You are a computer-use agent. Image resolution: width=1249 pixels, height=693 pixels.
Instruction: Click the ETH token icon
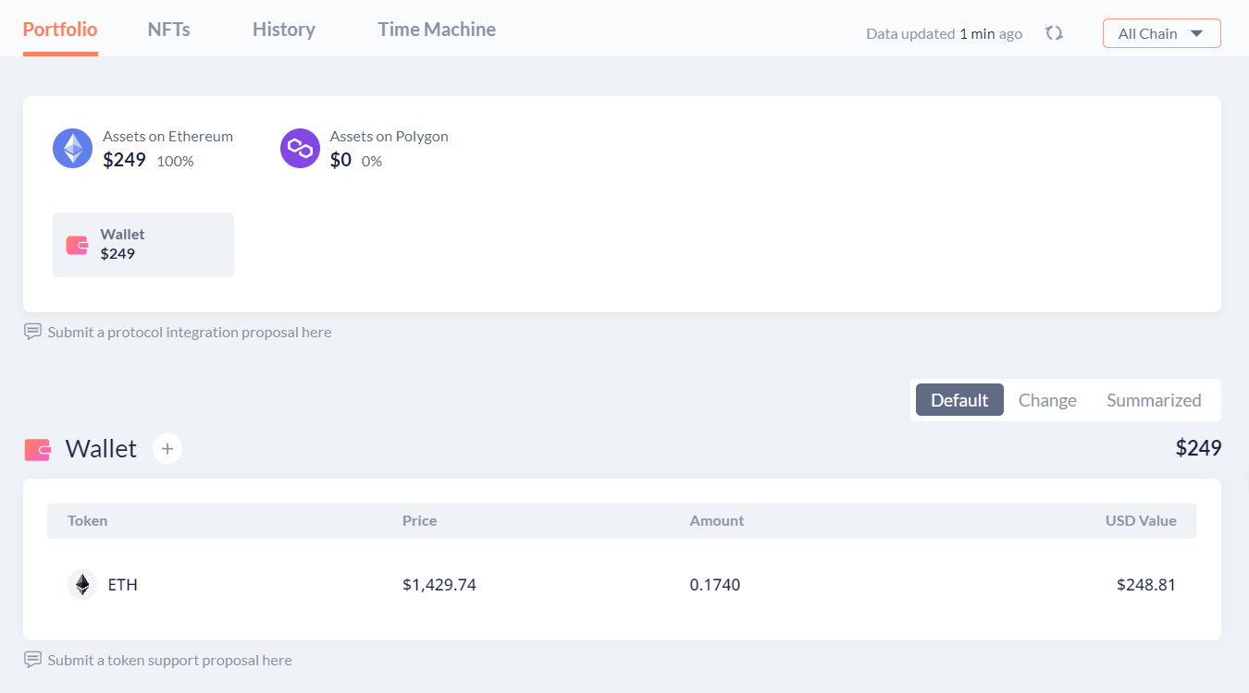[x=82, y=585]
